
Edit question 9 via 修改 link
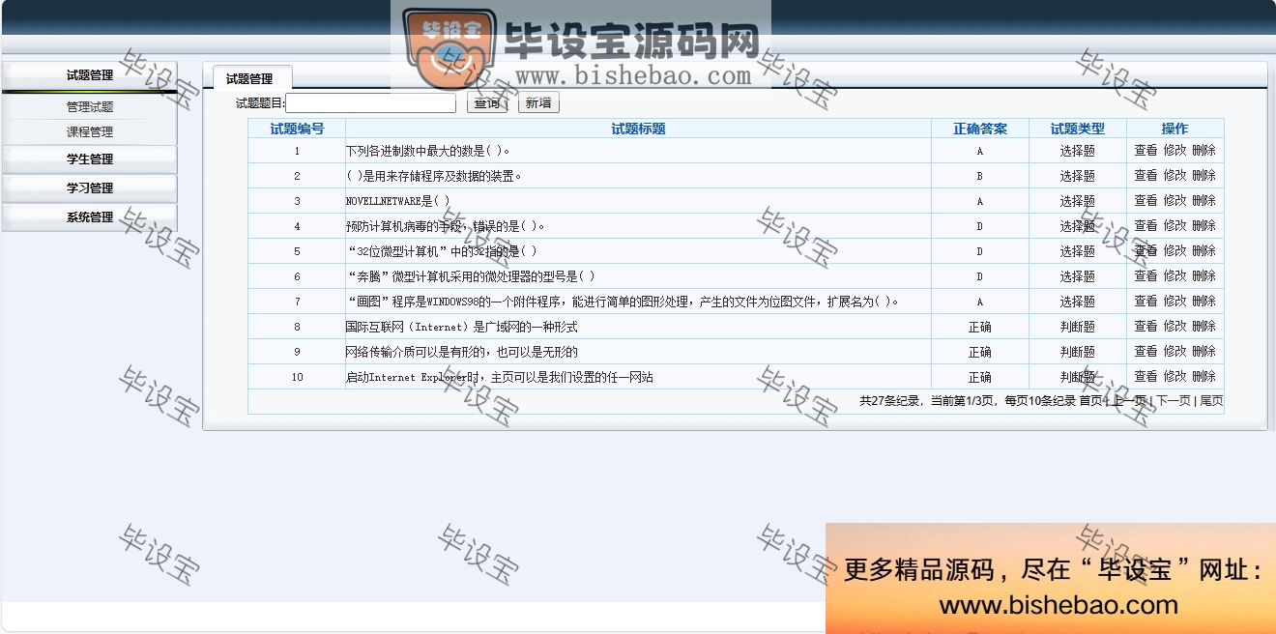pyautogui.click(x=1174, y=352)
